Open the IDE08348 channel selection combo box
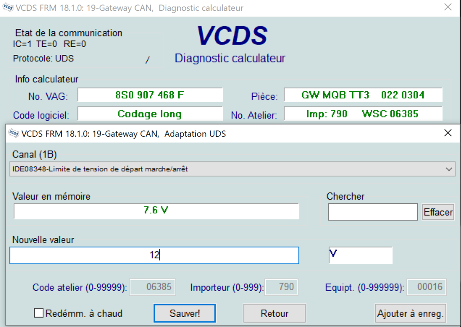The image size is (461, 327). pos(225,169)
